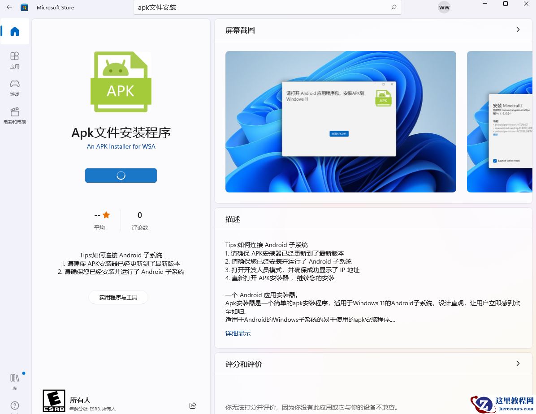Open the ww account avatar
This screenshot has height=414, width=536.
(443, 7)
